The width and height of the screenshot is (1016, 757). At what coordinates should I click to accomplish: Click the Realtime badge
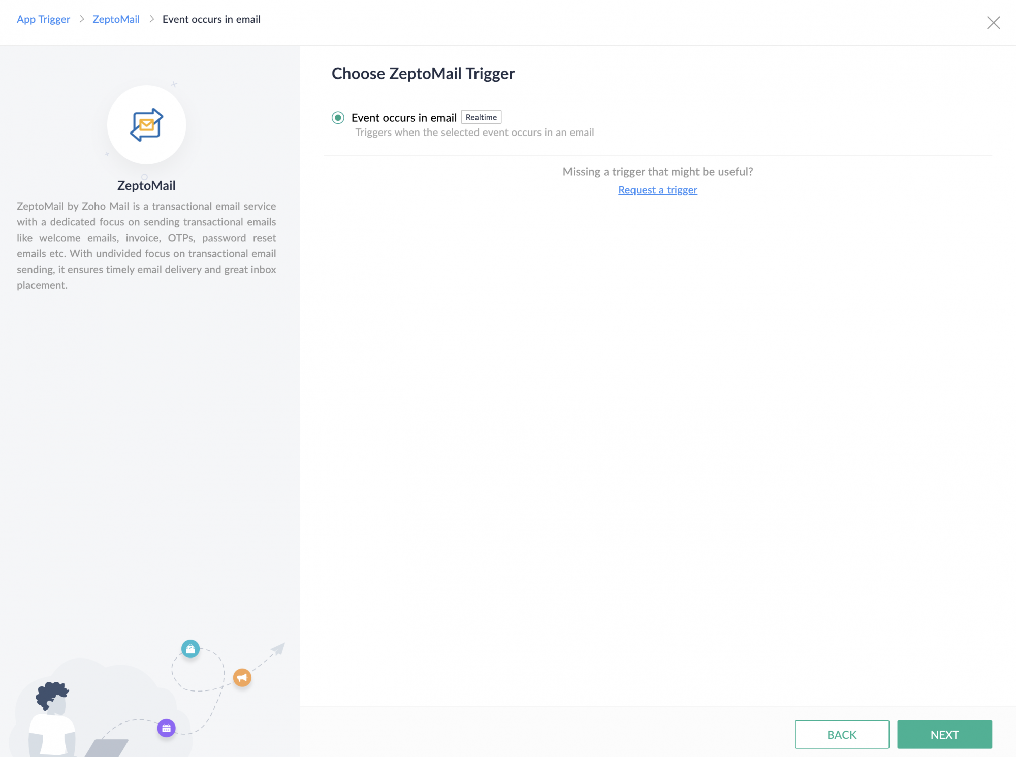pos(481,117)
